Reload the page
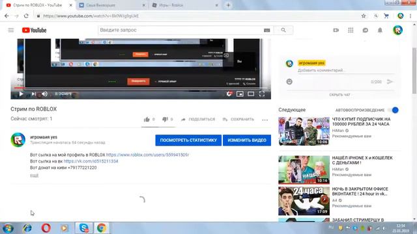This screenshot has height=234, width=417. pyautogui.click(x=26, y=16)
